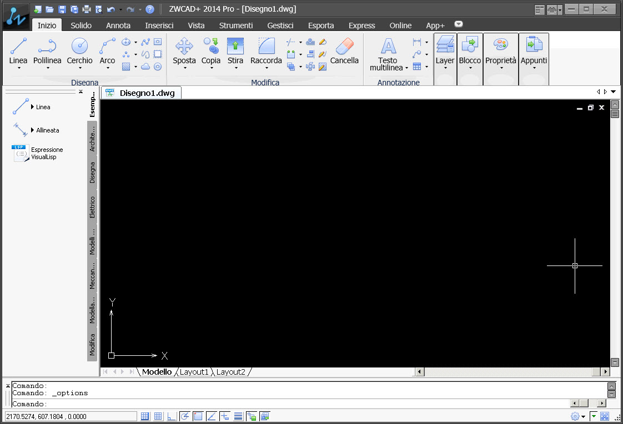Click the coordinates display in status bar
The image size is (623, 424).
click(x=71, y=416)
